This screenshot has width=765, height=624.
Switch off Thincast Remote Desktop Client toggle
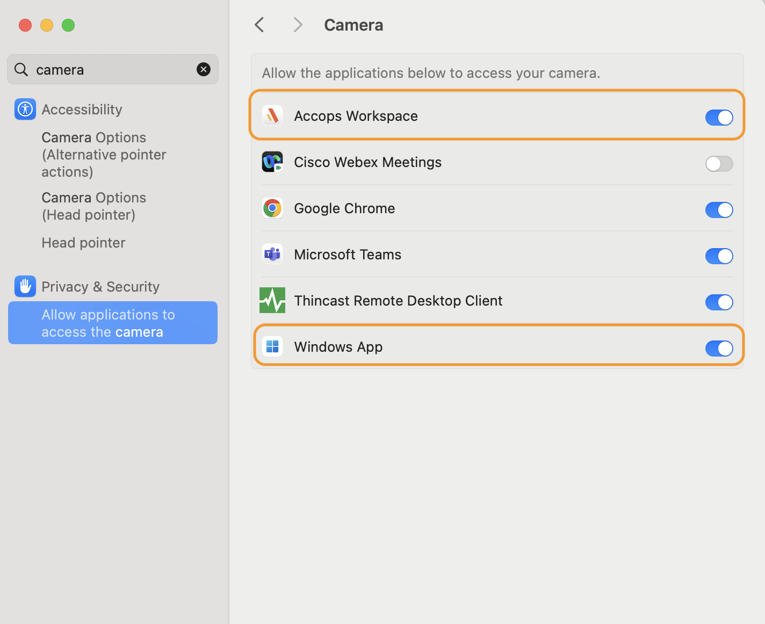[719, 302]
